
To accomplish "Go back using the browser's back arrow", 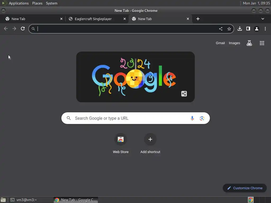I will click(6, 29).
